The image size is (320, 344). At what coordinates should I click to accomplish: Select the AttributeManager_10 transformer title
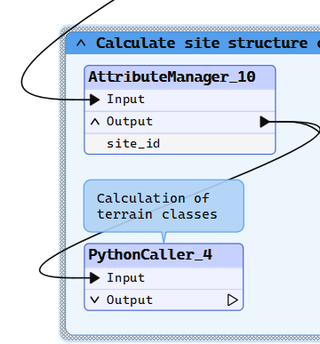172,77
